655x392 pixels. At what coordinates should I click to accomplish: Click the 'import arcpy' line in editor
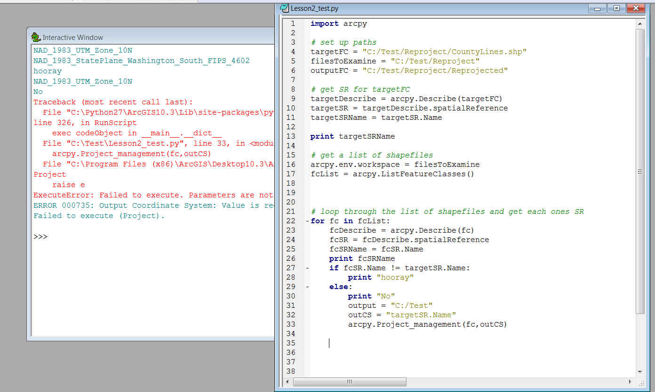[x=339, y=24]
